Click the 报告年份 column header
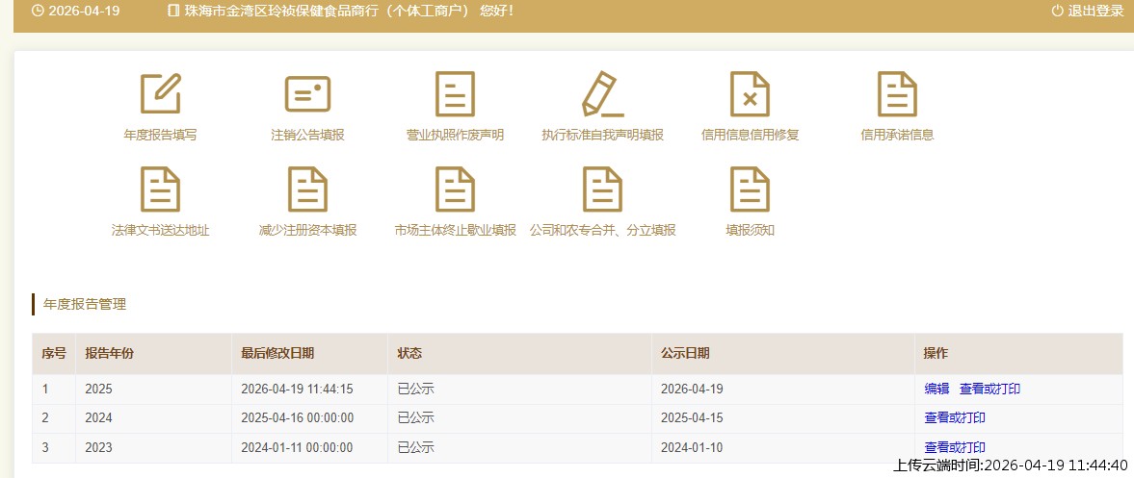 [x=109, y=354]
